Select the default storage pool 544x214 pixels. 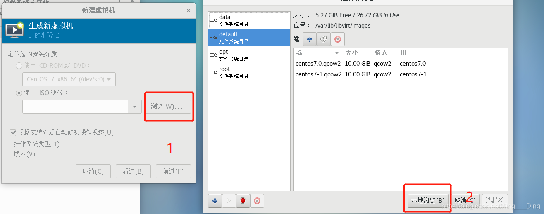point(249,38)
